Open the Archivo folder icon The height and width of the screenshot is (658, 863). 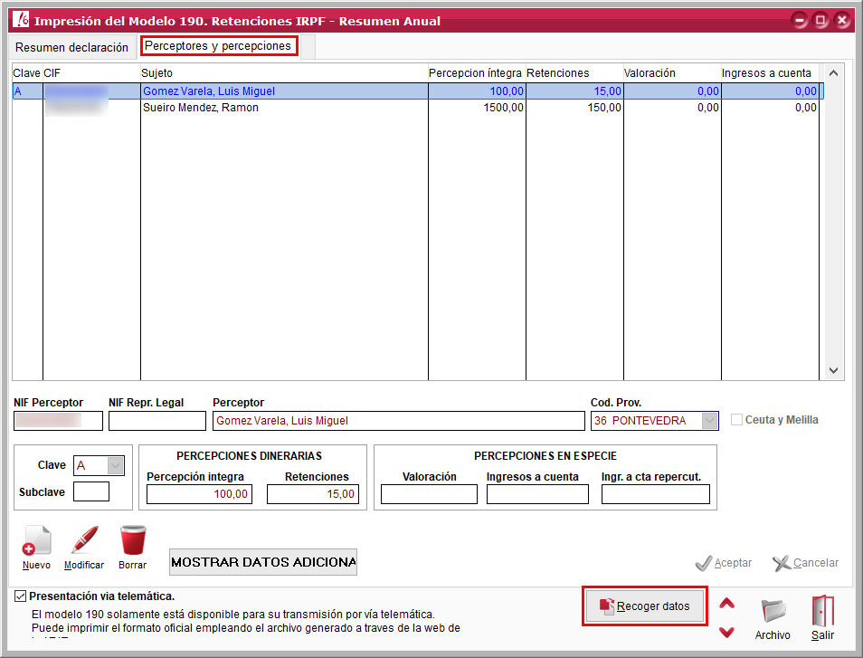point(773,611)
